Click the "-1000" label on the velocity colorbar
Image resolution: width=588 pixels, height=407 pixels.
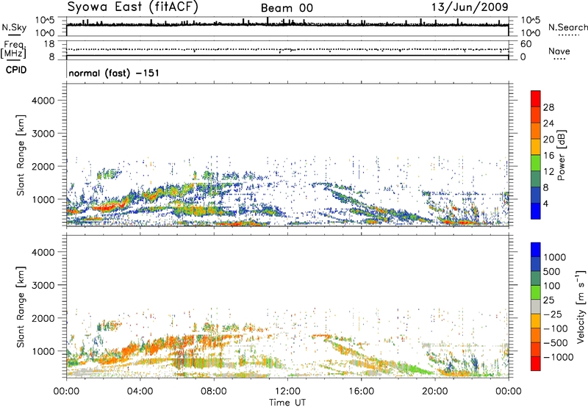559,357
